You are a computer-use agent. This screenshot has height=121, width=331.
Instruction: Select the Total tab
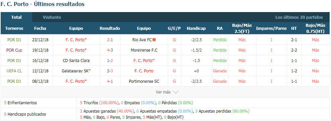point(16,17)
